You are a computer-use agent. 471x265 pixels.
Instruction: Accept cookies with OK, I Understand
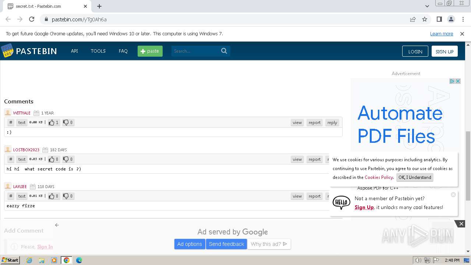pyautogui.click(x=415, y=177)
